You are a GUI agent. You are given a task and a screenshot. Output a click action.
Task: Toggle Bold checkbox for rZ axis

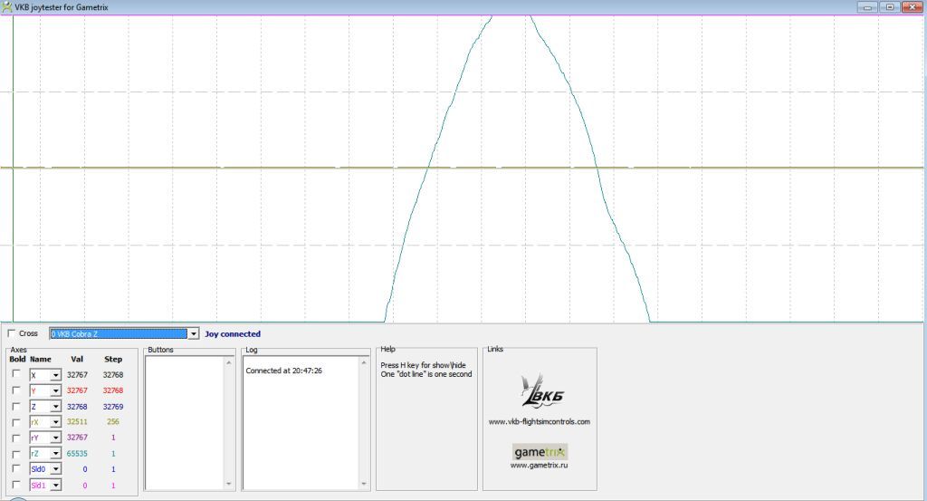point(15,452)
